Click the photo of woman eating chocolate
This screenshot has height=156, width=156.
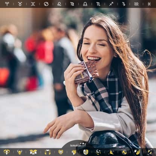click(78, 78)
